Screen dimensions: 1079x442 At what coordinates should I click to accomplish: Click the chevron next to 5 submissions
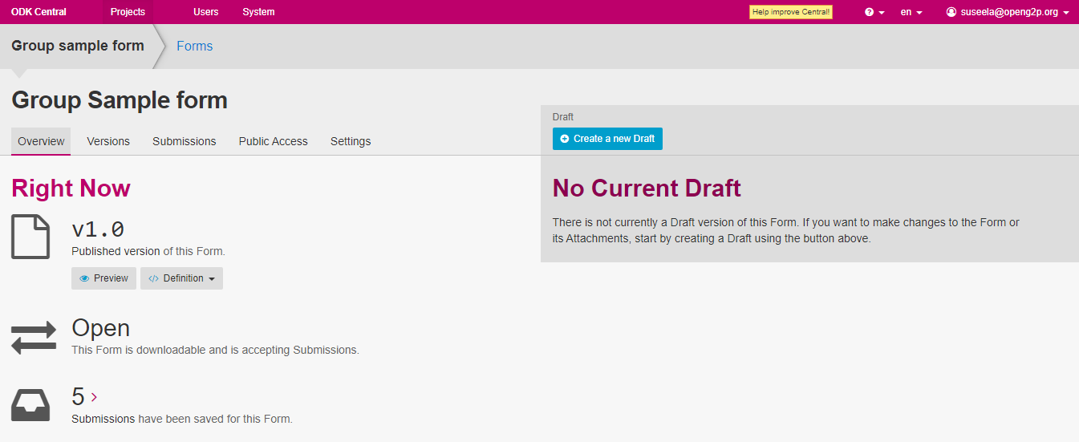(94, 396)
